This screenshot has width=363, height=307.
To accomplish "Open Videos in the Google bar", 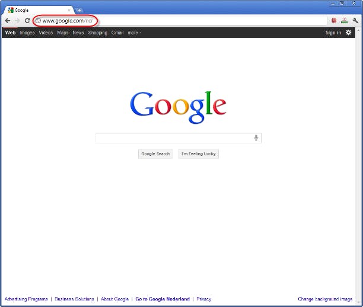I will point(46,33).
